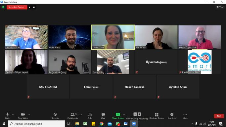Viewport: 226px width, 127px height.
Task: Open the Chat panel
Action: coord(103,116)
